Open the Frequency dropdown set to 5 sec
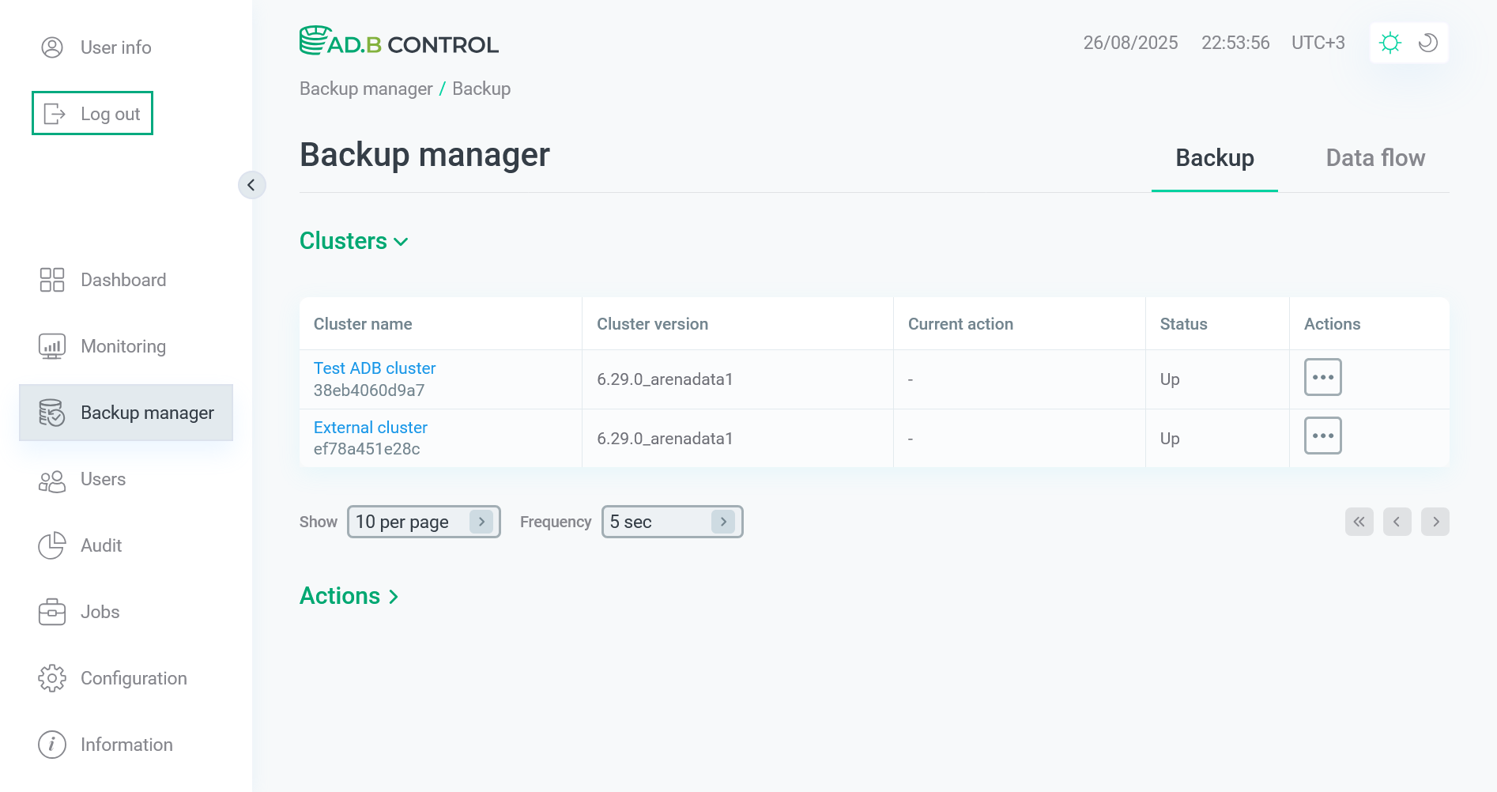Viewport: 1497px width, 792px height. [x=671, y=522]
